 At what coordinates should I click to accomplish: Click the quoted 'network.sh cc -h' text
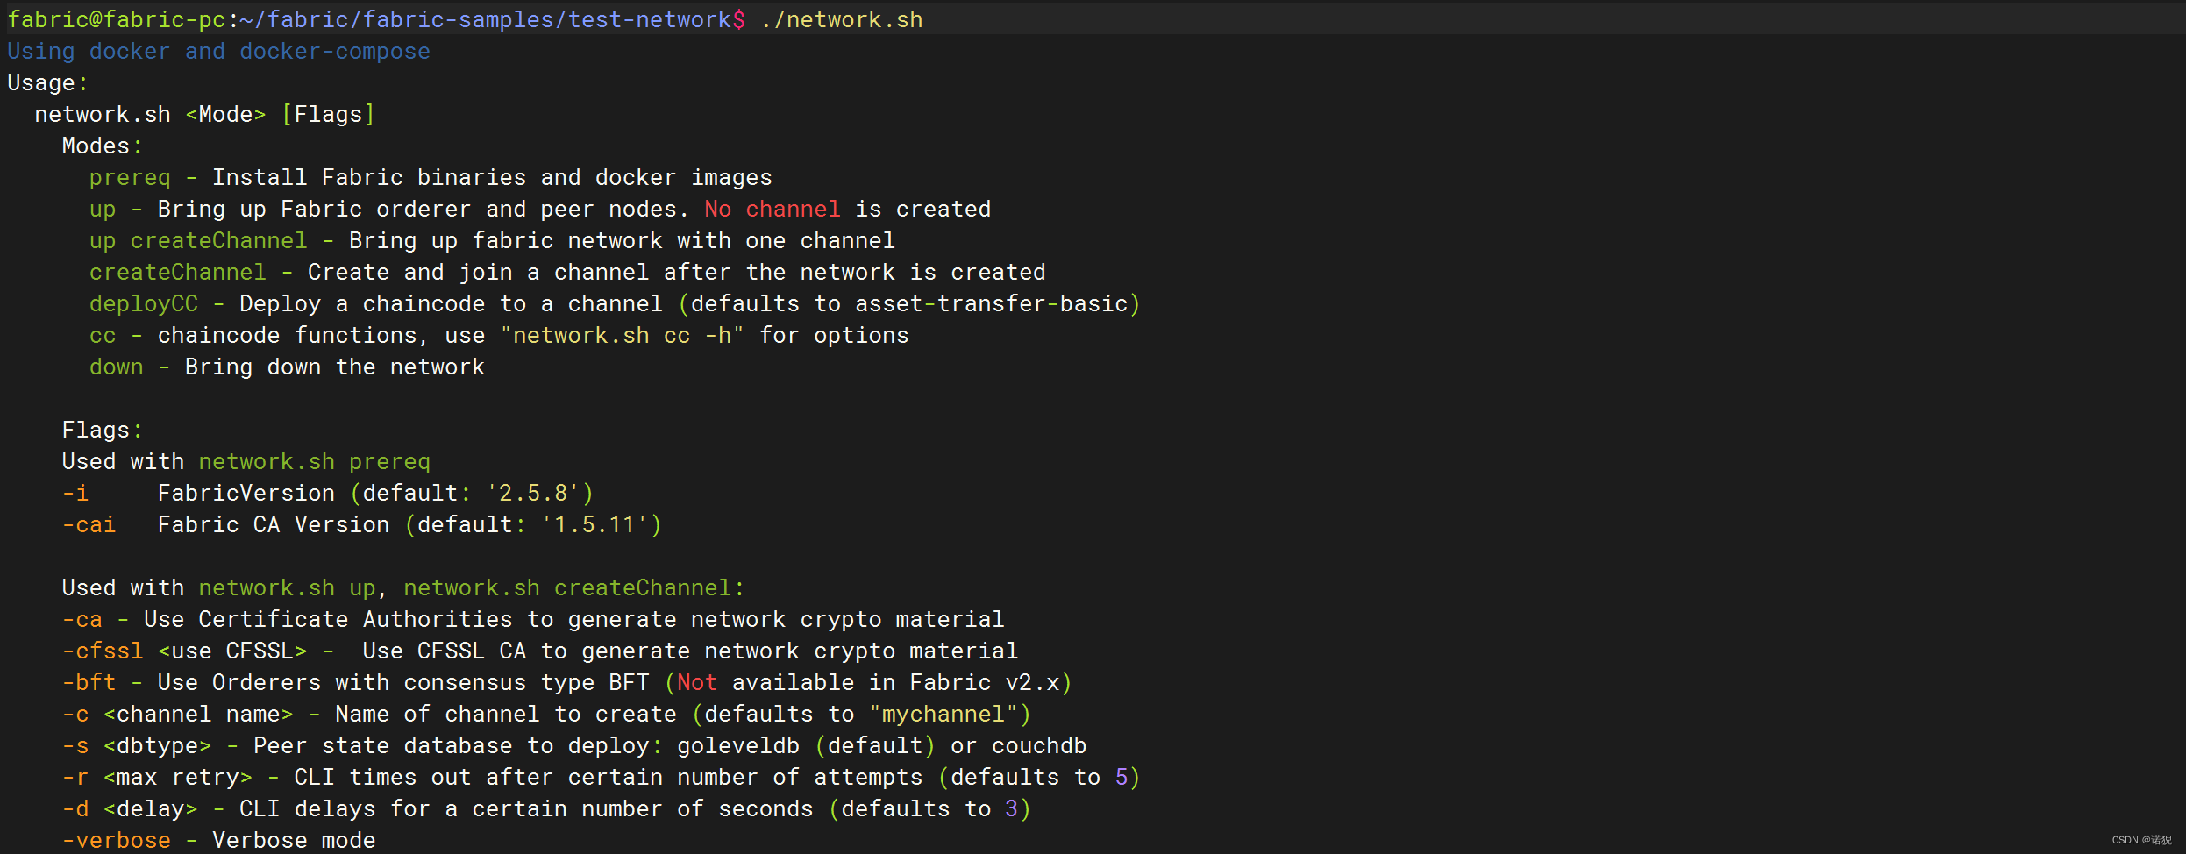pos(622,335)
